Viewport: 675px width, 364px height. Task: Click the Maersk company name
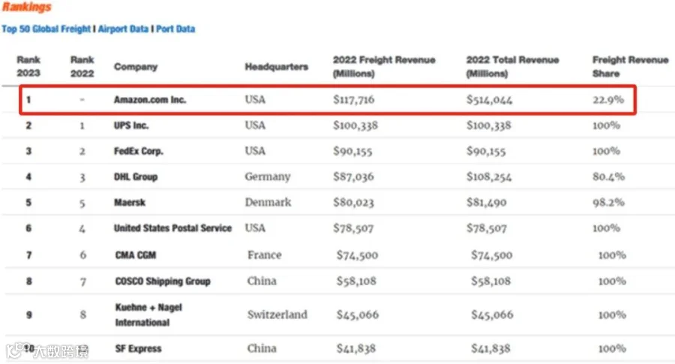(130, 203)
